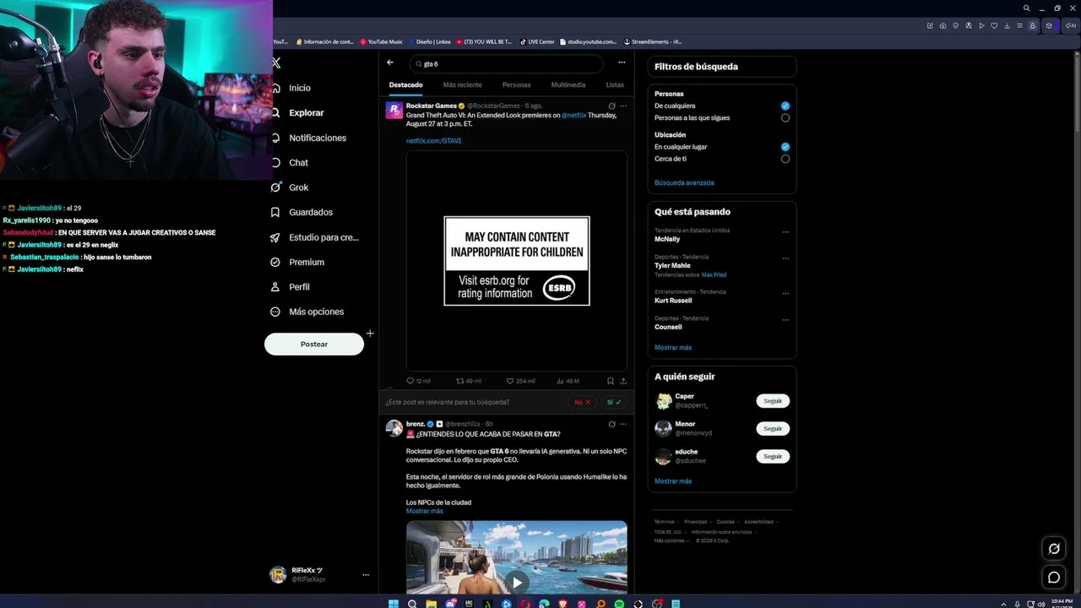1081x608 pixels.
Task: Open the floating messages button
Action: click(1054, 578)
